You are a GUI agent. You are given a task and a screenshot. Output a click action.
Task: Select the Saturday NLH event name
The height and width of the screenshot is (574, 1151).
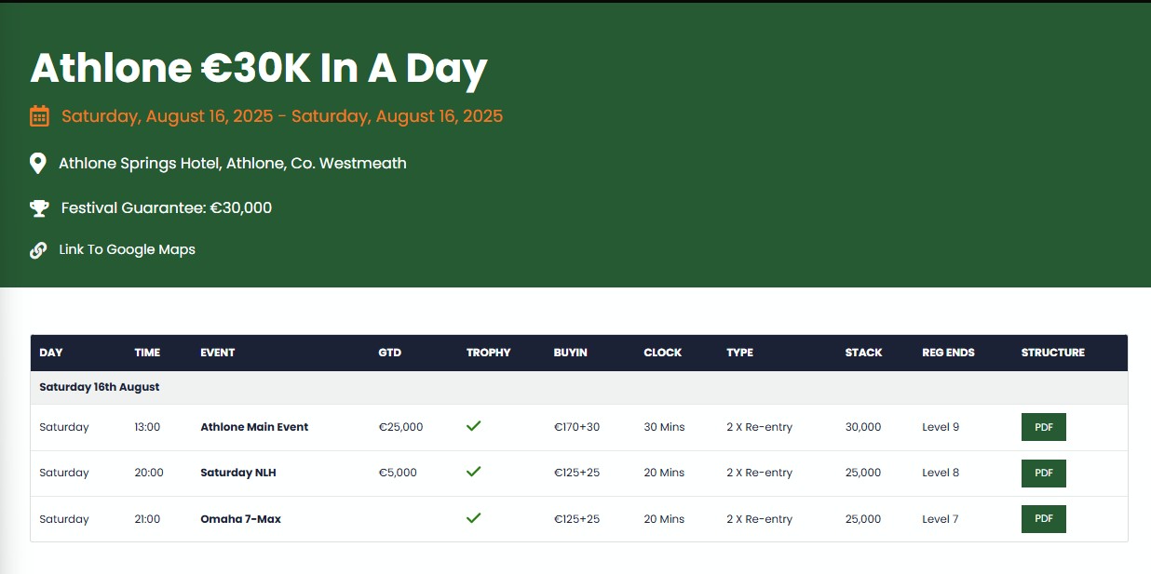[x=238, y=473]
